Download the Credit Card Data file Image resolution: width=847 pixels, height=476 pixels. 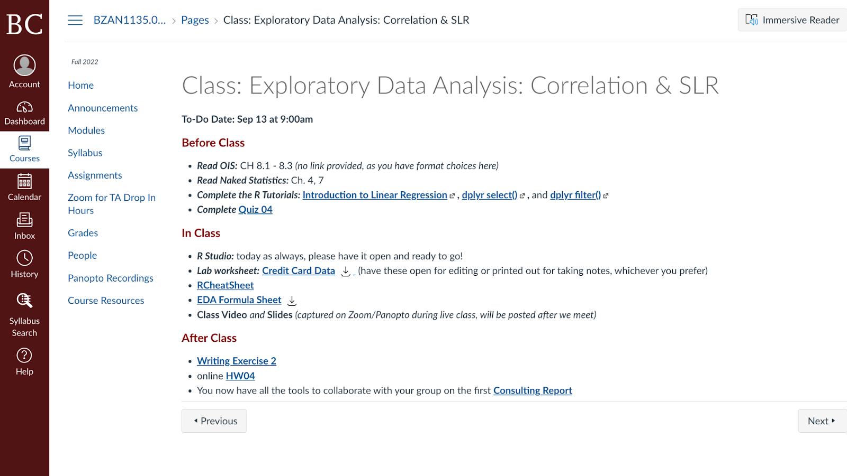(346, 271)
